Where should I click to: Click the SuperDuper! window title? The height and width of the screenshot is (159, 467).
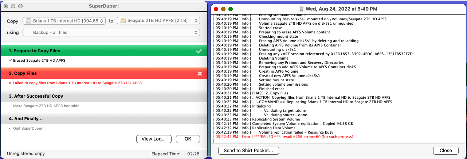104,6
